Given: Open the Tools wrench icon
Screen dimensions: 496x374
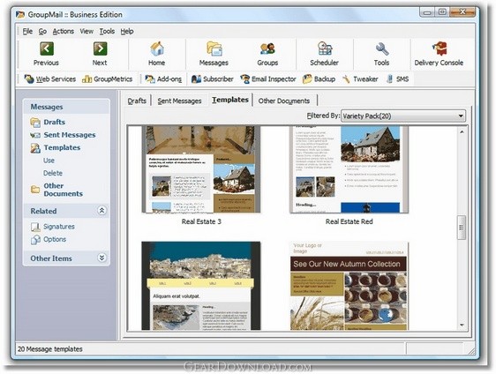Looking at the screenshot, I should pyautogui.click(x=382, y=49).
